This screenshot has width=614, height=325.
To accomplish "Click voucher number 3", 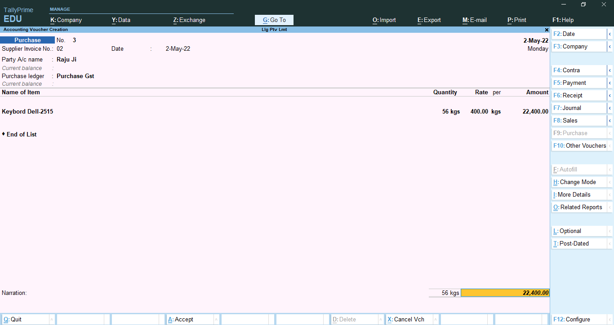I will (x=74, y=40).
